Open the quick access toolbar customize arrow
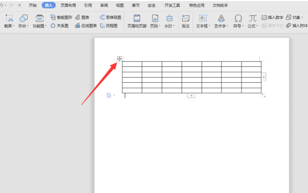This screenshot has height=193, width=308. [x=19, y=5]
